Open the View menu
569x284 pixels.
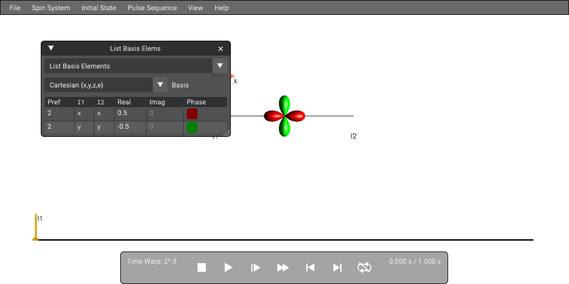(196, 7)
